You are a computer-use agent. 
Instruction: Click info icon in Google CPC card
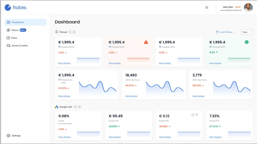pos(193,115)
